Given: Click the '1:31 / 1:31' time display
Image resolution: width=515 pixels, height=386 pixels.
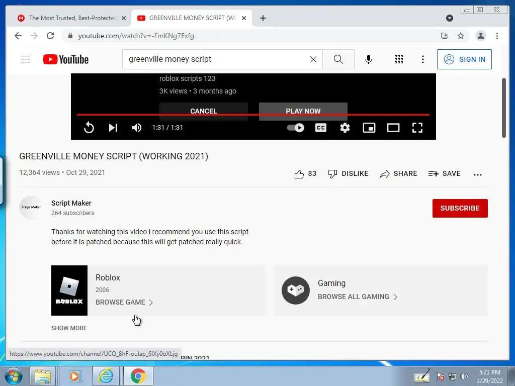Looking at the screenshot, I should click(x=167, y=127).
